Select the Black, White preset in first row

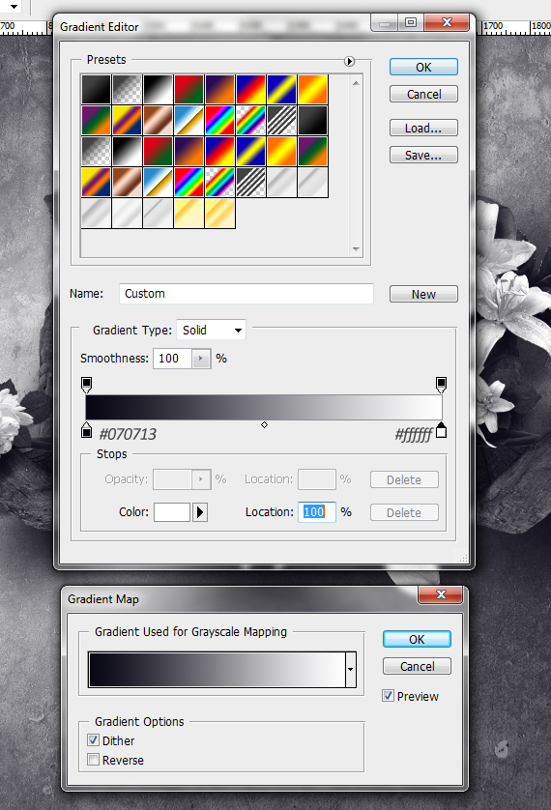[158, 89]
